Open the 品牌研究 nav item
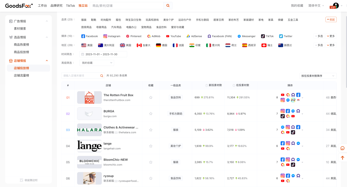347x187 pixels. 57,5
